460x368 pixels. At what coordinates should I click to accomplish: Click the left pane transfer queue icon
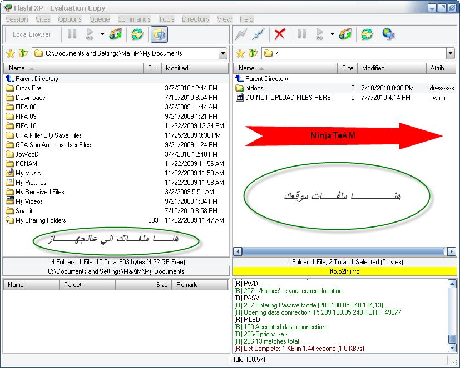pos(116,34)
